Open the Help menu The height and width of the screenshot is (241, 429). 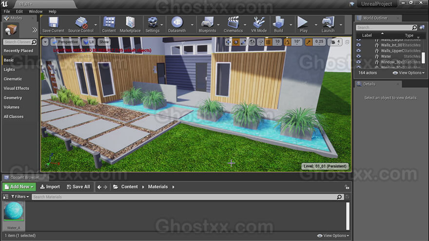click(x=52, y=12)
